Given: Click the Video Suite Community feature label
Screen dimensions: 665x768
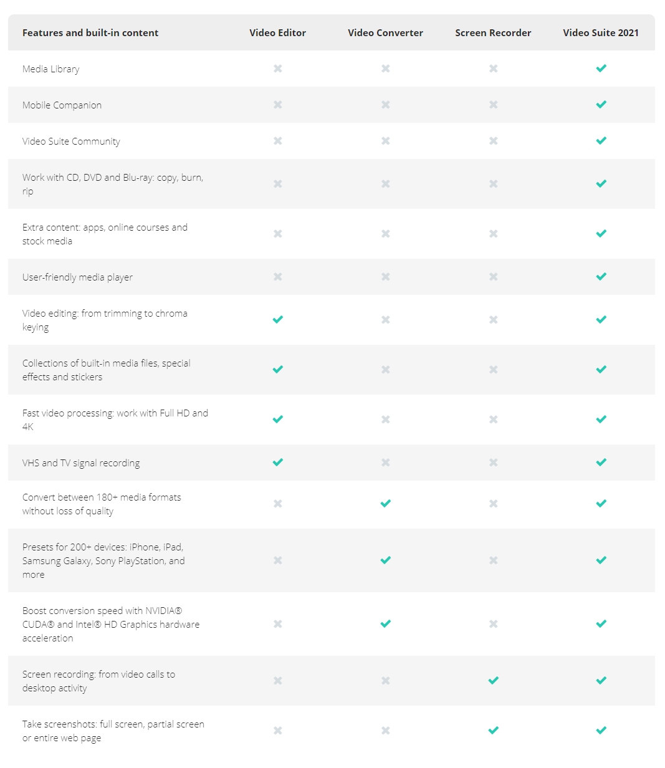Looking at the screenshot, I should [x=71, y=142].
